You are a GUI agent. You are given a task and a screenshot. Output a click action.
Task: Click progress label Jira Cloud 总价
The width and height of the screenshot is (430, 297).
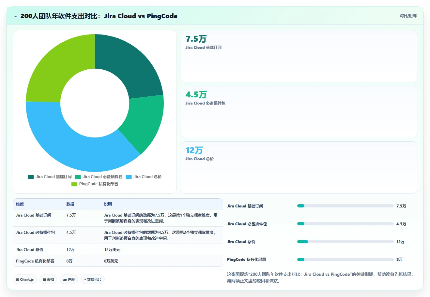241,242
